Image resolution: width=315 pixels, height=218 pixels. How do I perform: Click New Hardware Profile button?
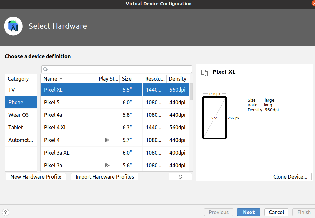[x=36, y=177]
